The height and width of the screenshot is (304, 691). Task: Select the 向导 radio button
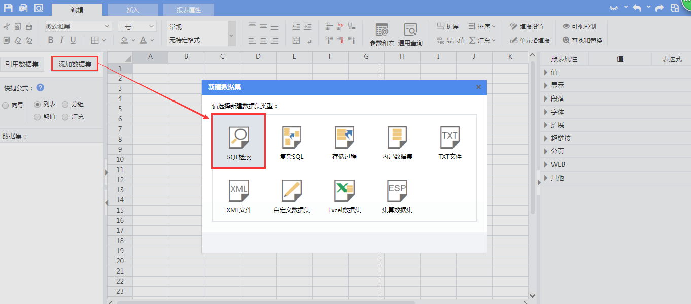pyautogui.click(x=6, y=105)
